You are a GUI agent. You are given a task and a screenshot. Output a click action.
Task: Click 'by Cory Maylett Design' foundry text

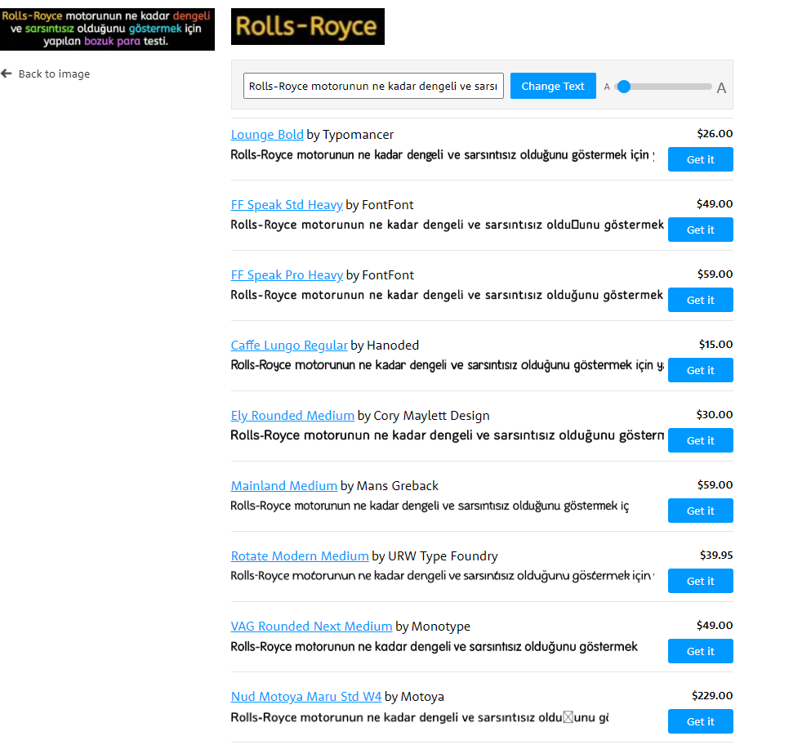click(x=424, y=416)
